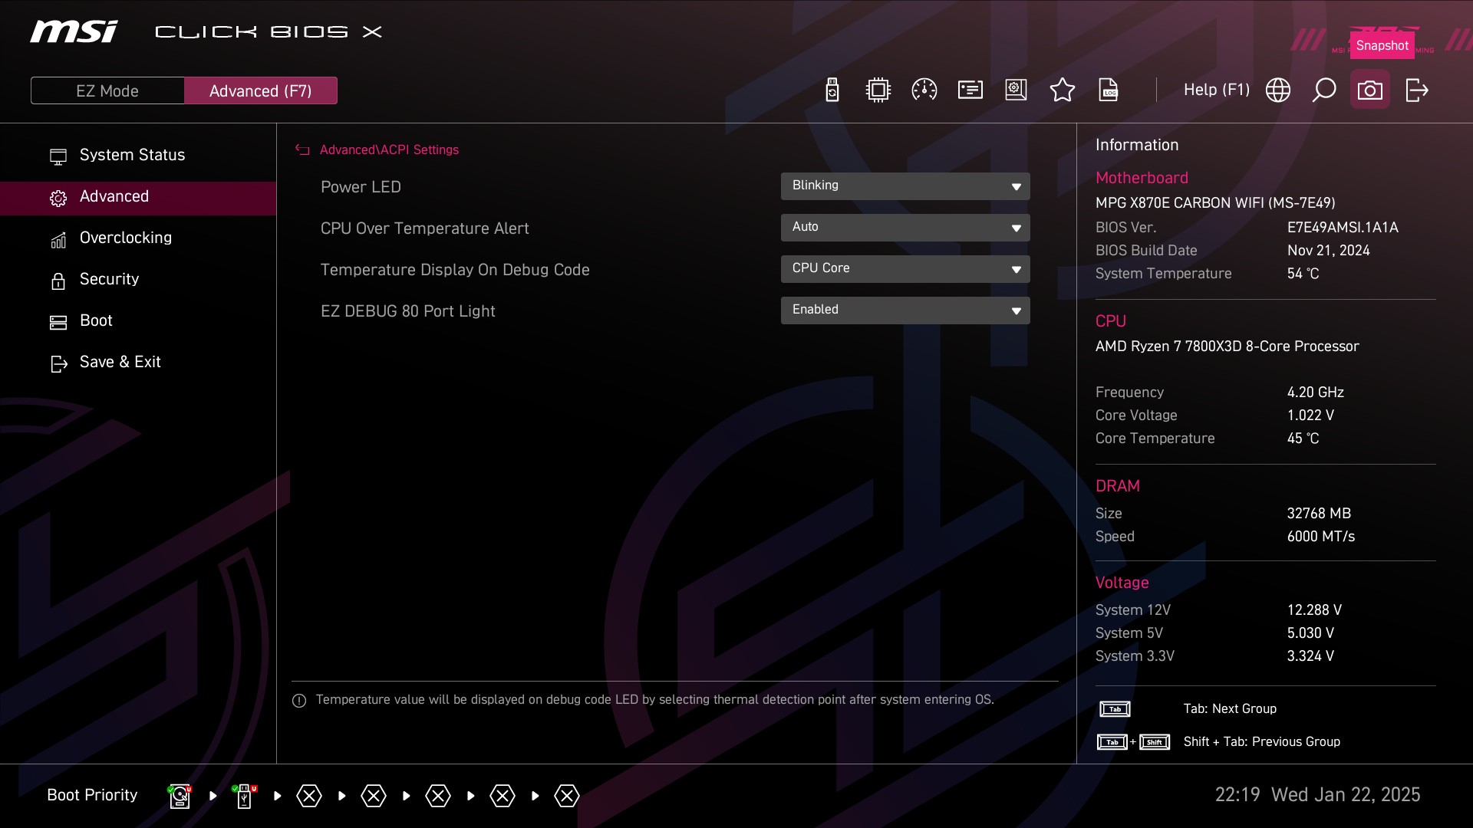Screen dimensions: 1473x828
Task: Open the Power LED dropdown
Action: coord(905,186)
